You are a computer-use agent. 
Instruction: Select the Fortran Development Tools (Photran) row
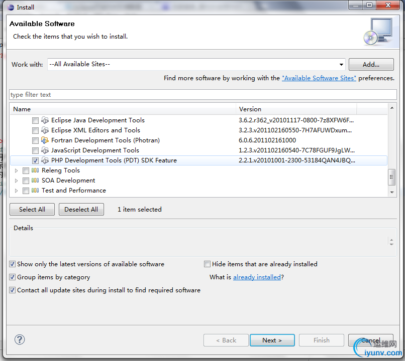[198, 140]
